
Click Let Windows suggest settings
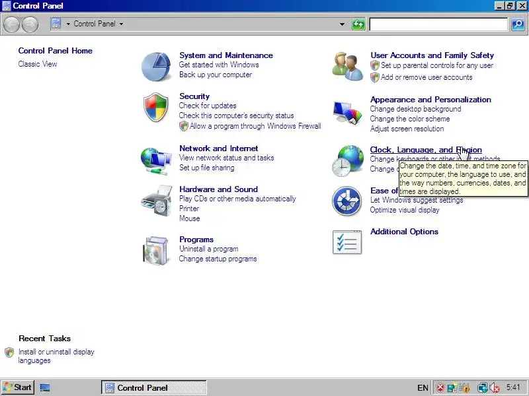pyautogui.click(x=417, y=201)
